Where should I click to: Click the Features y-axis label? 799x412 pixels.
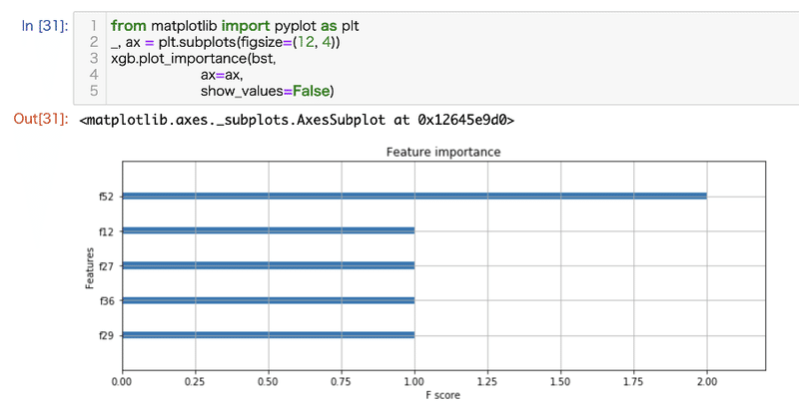pos(89,266)
